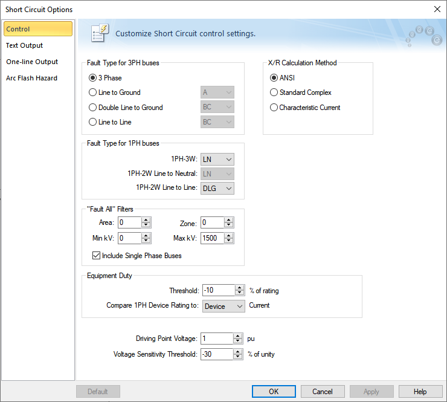447x402 pixels.
Task: Click the Cancel button
Action: pos(323,391)
